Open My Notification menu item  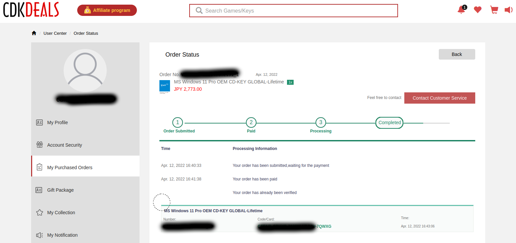point(85,235)
